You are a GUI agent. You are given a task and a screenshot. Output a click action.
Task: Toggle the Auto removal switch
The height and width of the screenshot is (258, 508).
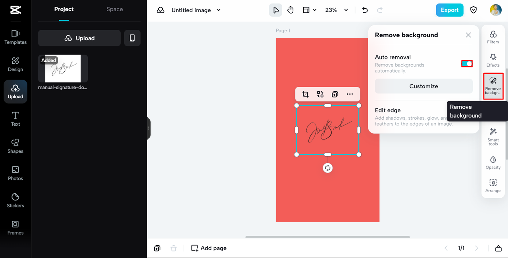tap(467, 64)
